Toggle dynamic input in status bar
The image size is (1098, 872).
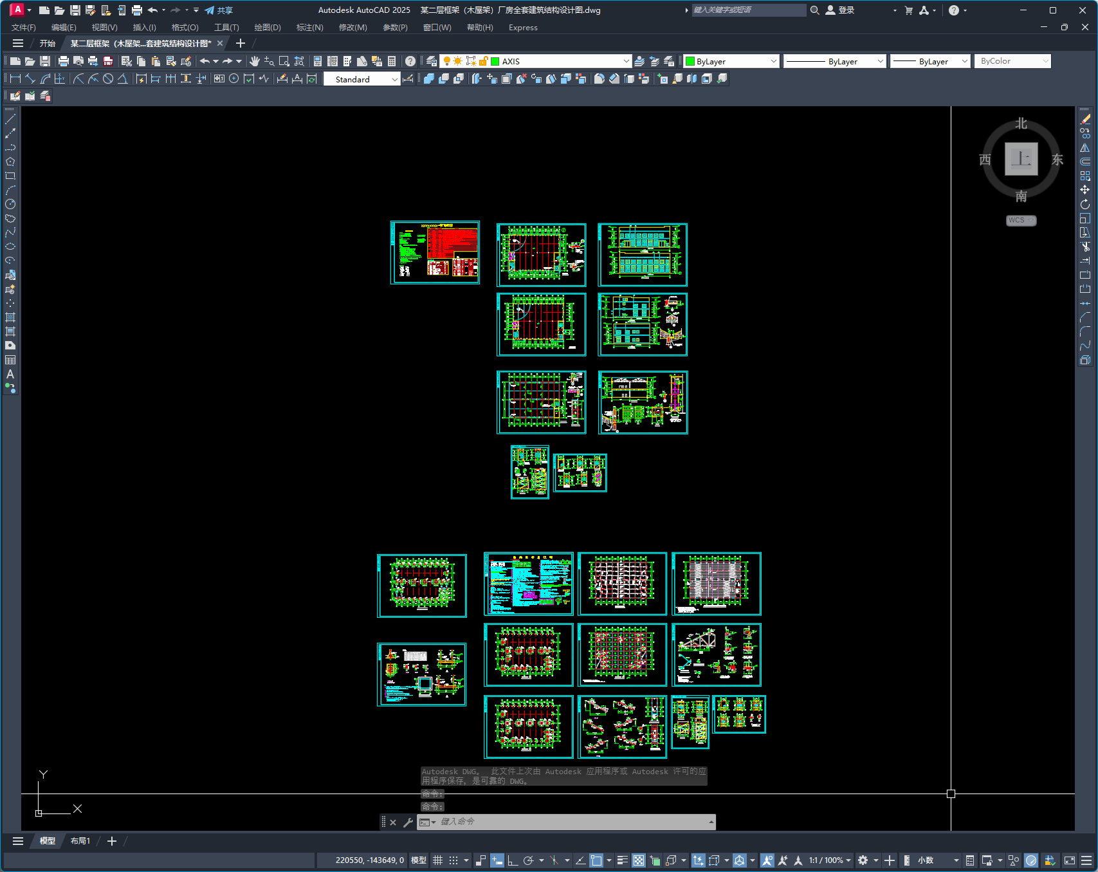point(497,860)
